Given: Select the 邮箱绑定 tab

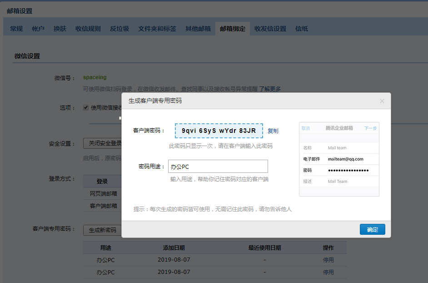Looking at the screenshot, I should pos(233,29).
